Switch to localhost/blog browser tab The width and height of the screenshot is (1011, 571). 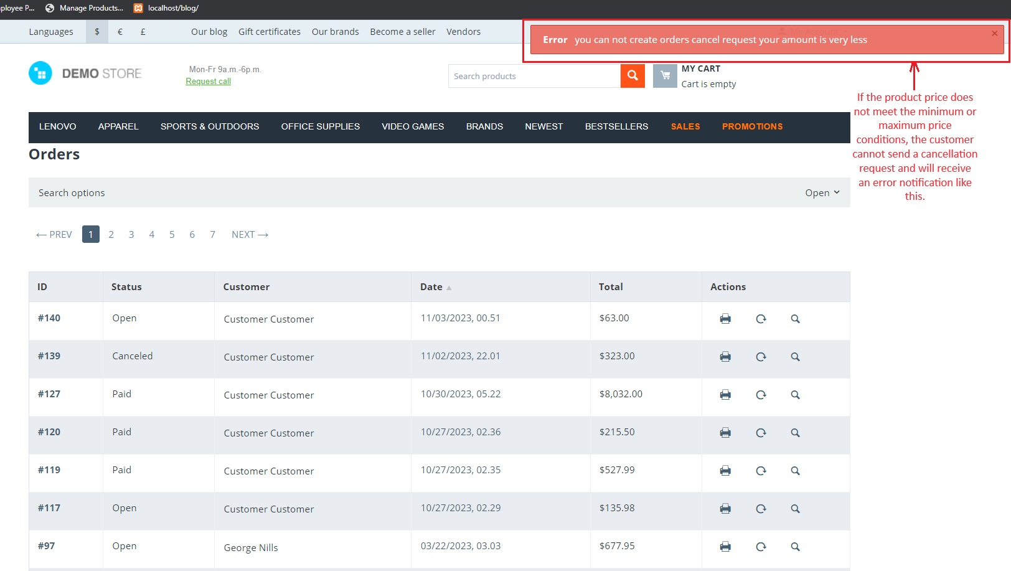click(167, 8)
